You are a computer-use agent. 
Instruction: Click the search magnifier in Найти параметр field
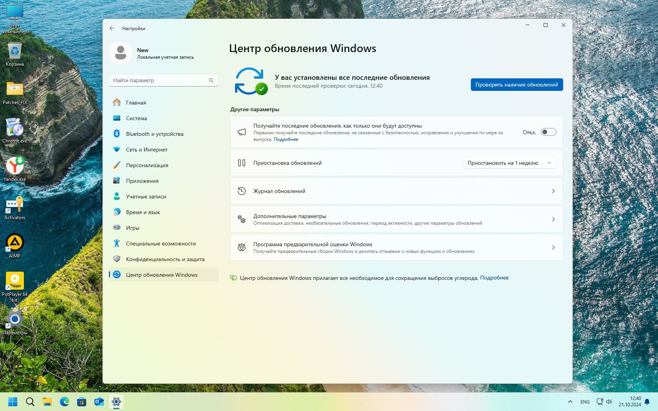211,80
